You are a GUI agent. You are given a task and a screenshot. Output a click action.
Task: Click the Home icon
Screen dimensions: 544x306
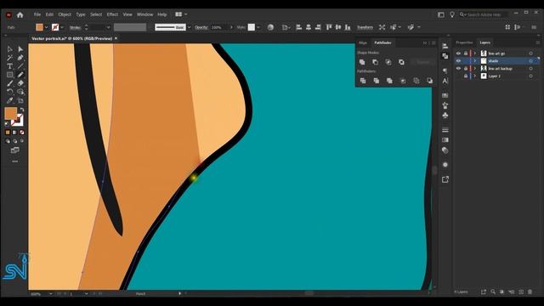point(20,14)
